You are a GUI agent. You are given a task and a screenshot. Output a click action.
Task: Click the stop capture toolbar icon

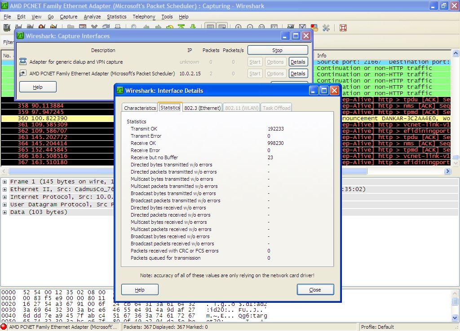(x=42, y=27)
